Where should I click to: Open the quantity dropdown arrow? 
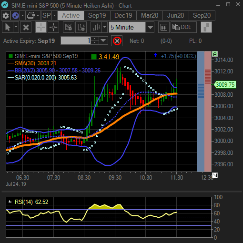click(x=103, y=40)
